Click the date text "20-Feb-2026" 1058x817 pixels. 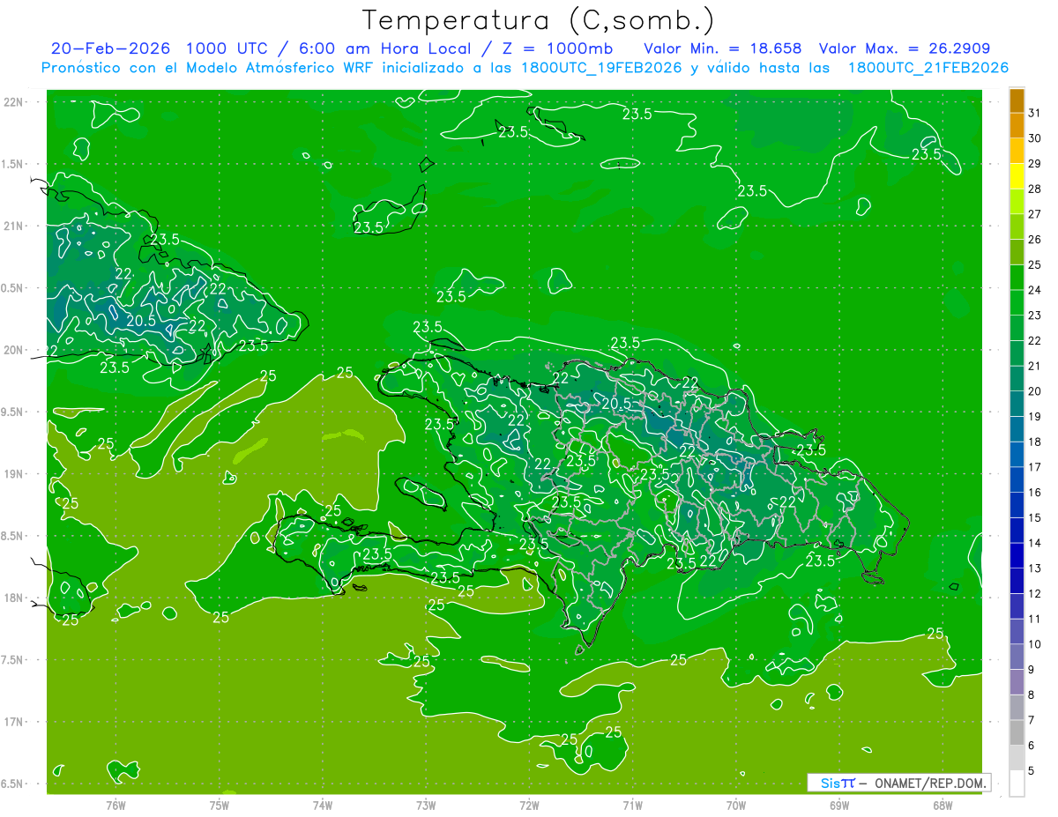tap(110, 48)
